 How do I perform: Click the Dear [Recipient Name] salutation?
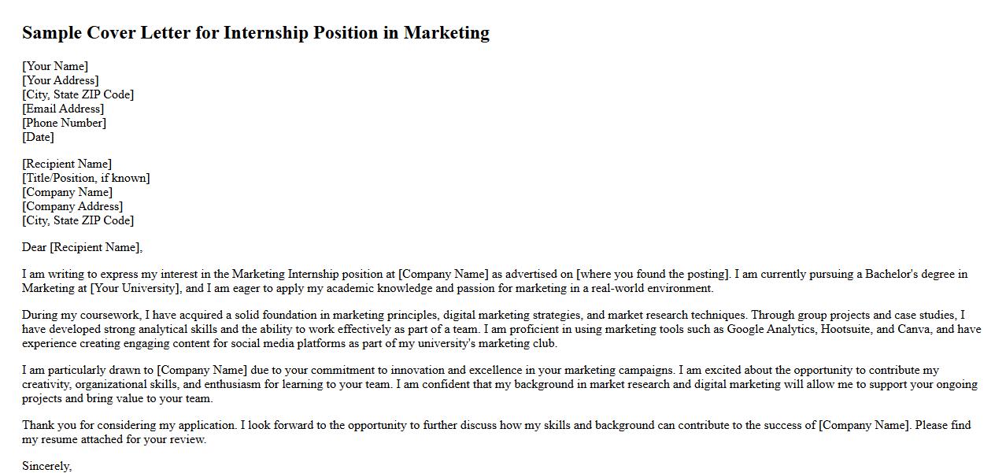(82, 247)
